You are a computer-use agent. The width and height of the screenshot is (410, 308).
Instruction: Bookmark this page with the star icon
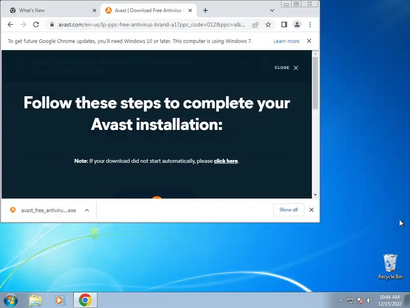click(x=268, y=24)
